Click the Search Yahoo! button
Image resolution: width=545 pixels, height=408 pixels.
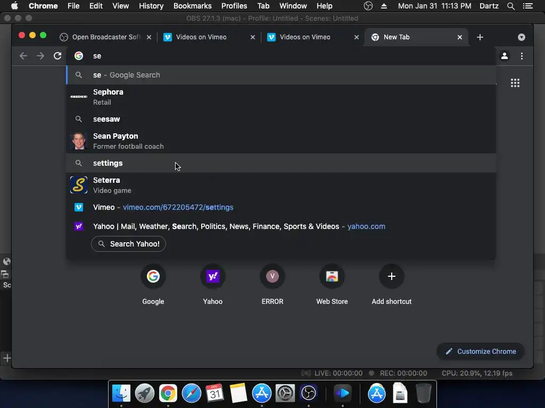128,244
